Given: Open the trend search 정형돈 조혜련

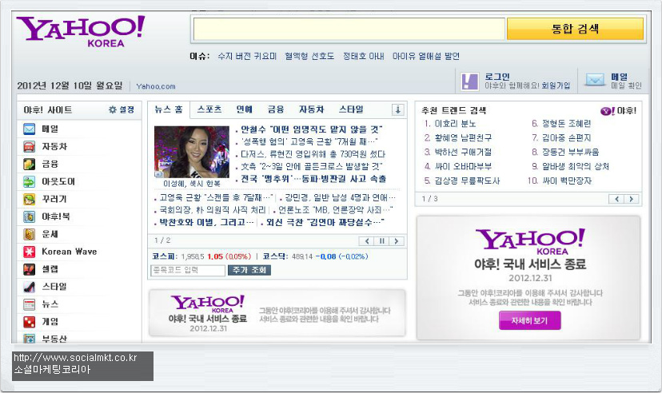Looking at the screenshot, I should click(x=567, y=124).
